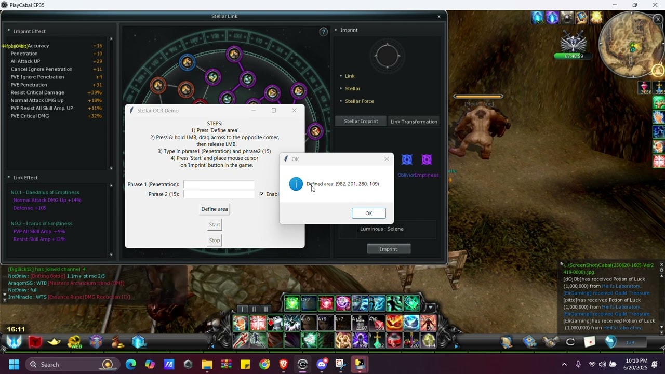
Task: Select 'Luminous : Selena' text
Action: [382, 229]
